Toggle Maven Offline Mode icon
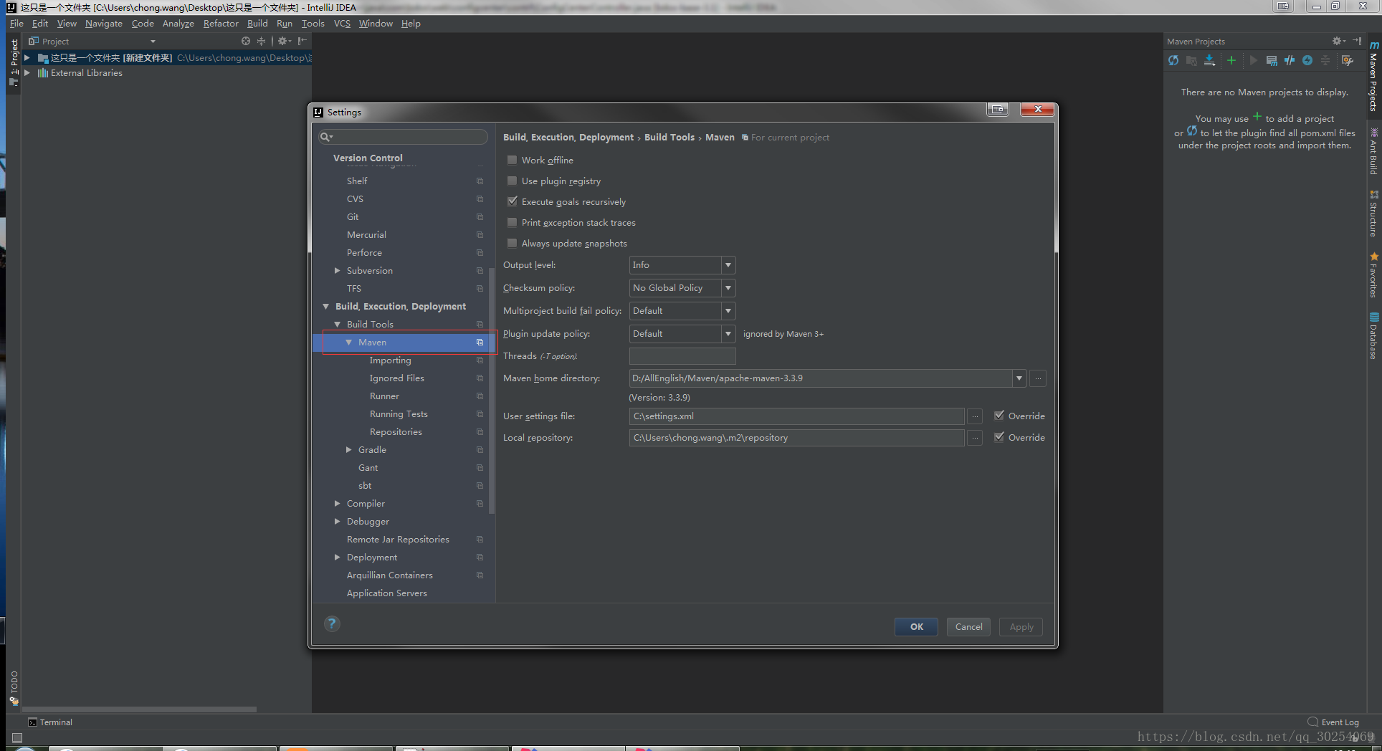The image size is (1382, 751). coord(1290,60)
